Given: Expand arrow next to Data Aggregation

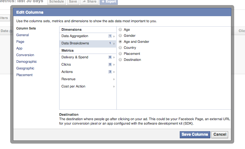Looking at the screenshot, I should click(114, 36).
